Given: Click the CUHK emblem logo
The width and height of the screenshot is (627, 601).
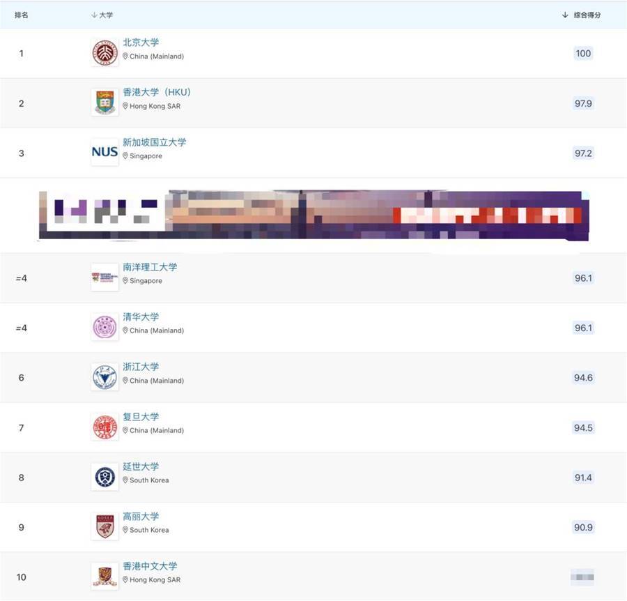Looking at the screenshot, I should coord(104,577).
